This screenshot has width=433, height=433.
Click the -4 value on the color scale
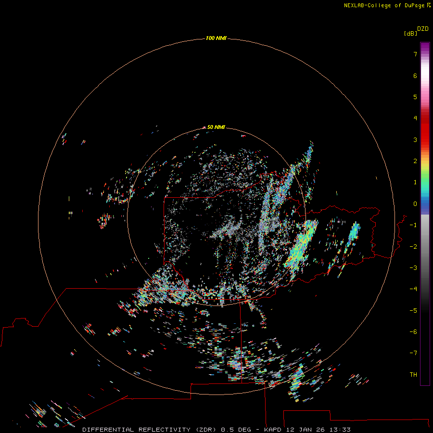coord(413,289)
